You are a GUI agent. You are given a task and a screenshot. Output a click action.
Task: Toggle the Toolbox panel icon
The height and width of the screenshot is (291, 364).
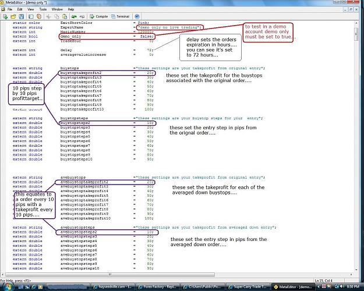click(39, 16)
